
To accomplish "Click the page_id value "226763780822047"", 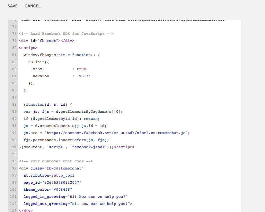I will pos(62,183).
